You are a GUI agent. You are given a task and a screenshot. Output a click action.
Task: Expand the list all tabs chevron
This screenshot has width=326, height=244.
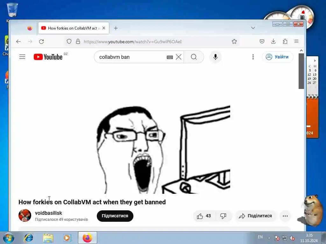[x=253, y=28]
